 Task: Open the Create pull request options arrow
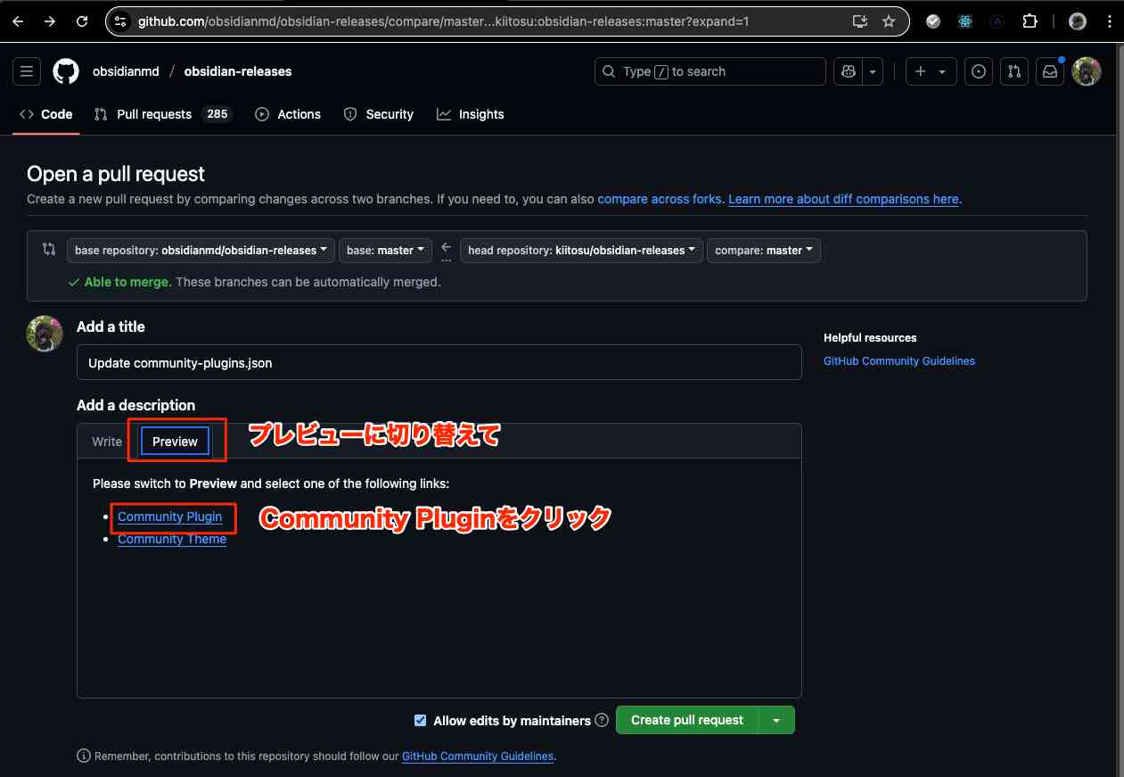[x=776, y=720]
